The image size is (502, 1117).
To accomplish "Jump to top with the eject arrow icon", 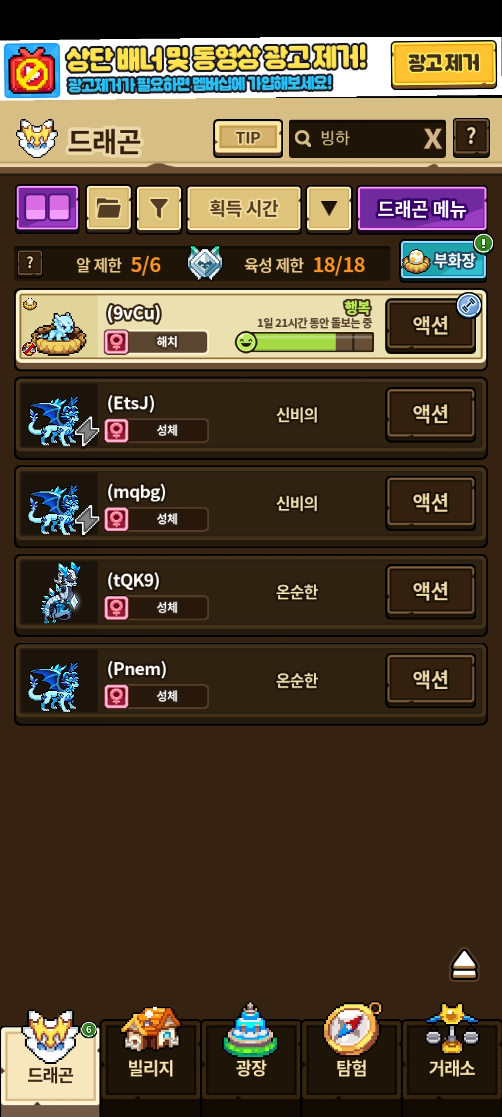I will coord(464,964).
